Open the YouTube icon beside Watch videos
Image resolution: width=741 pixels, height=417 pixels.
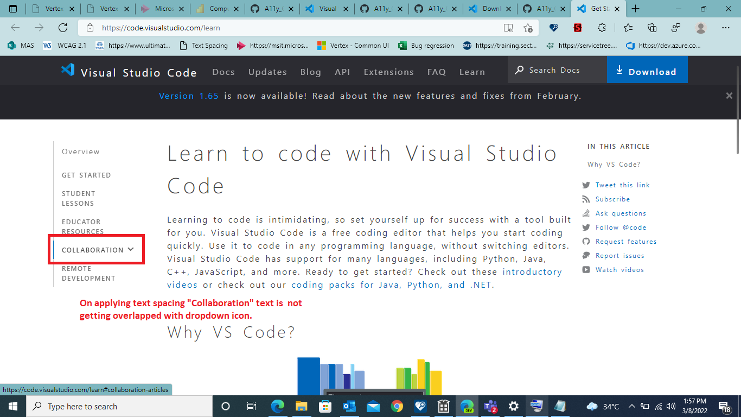[586, 269]
